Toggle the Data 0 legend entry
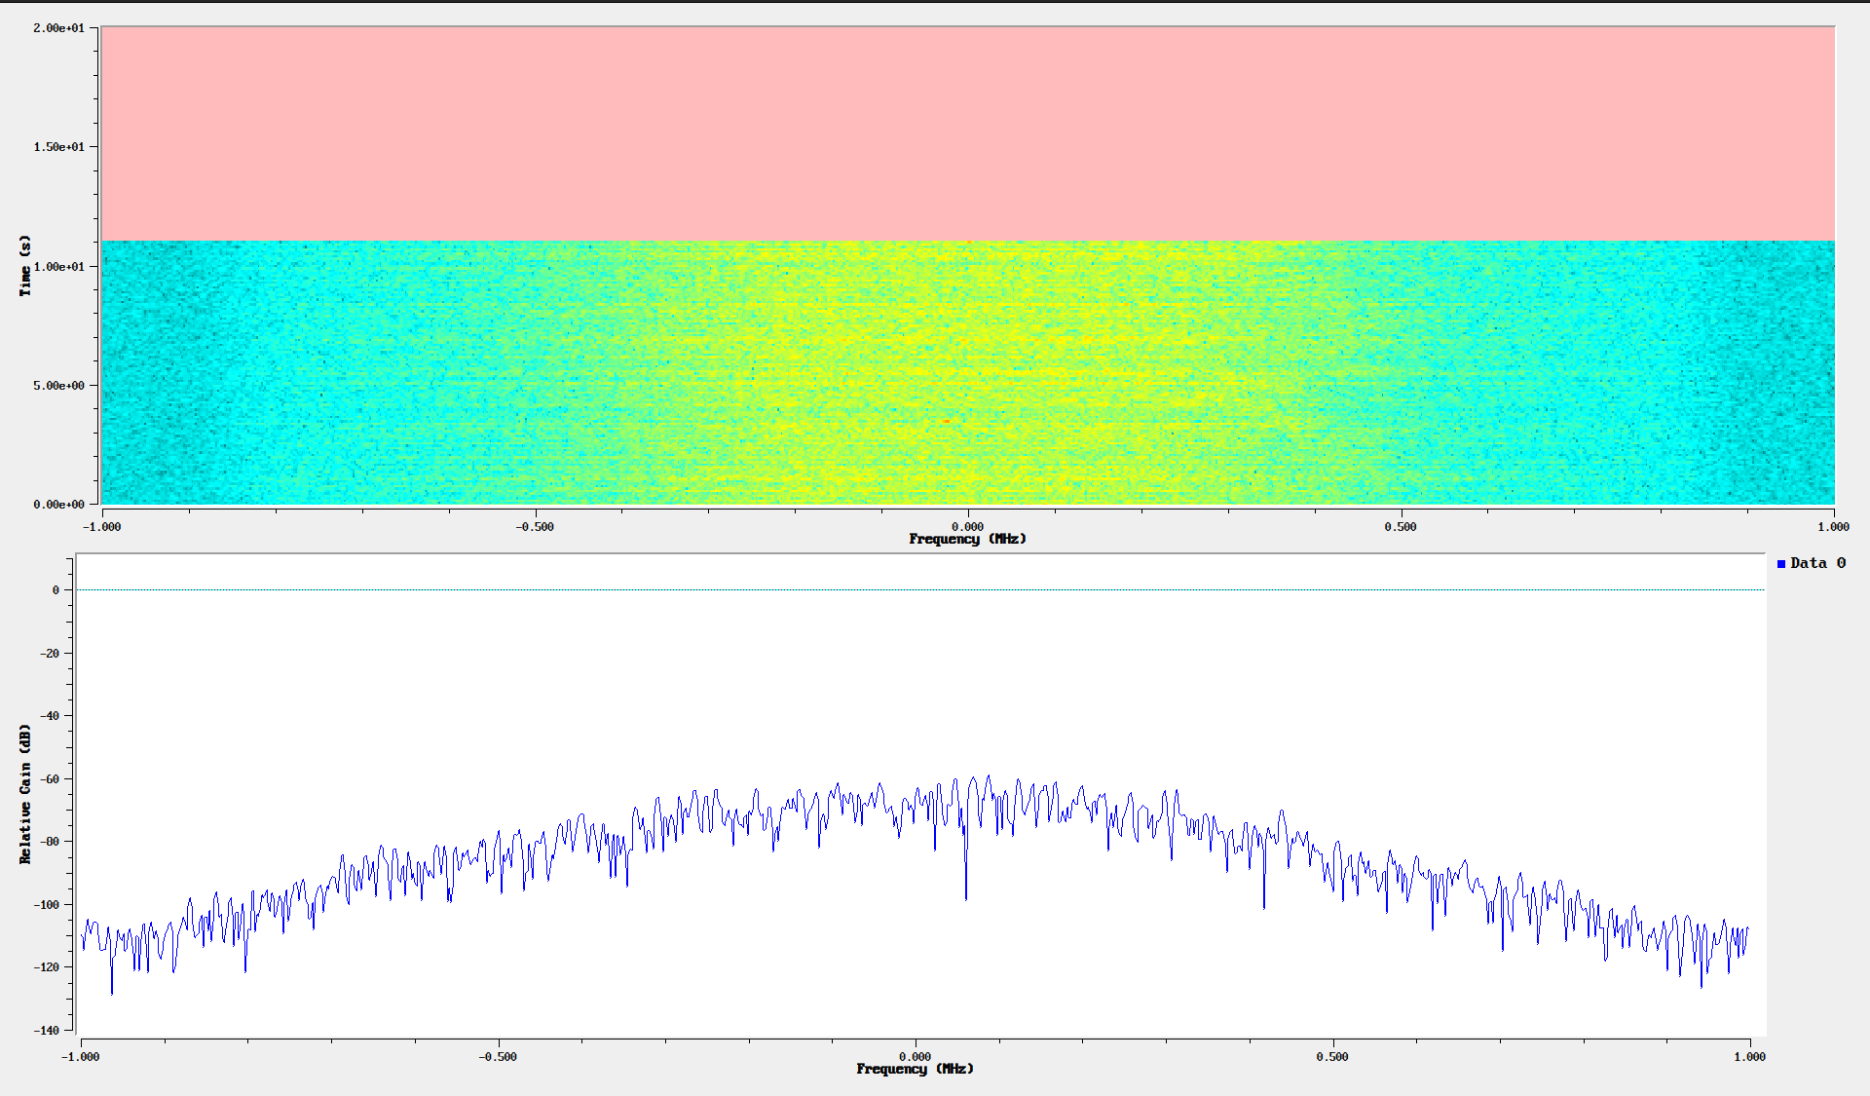1870x1096 pixels. [1812, 563]
